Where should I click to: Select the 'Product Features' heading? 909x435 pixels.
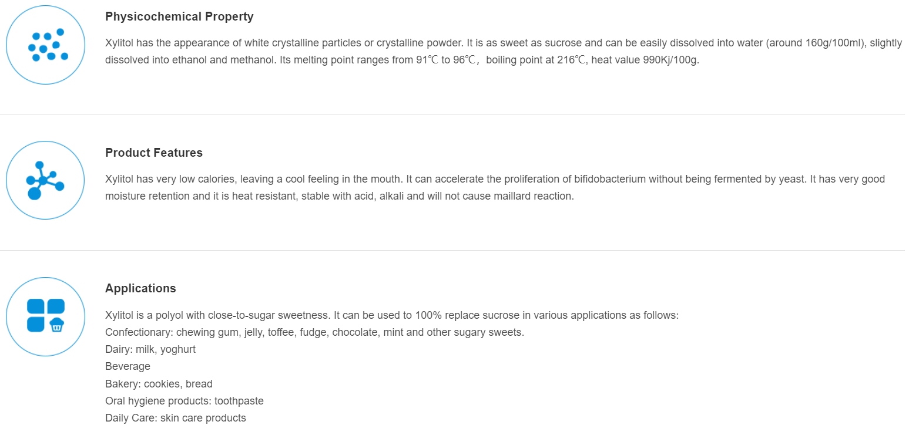coord(154,153)
